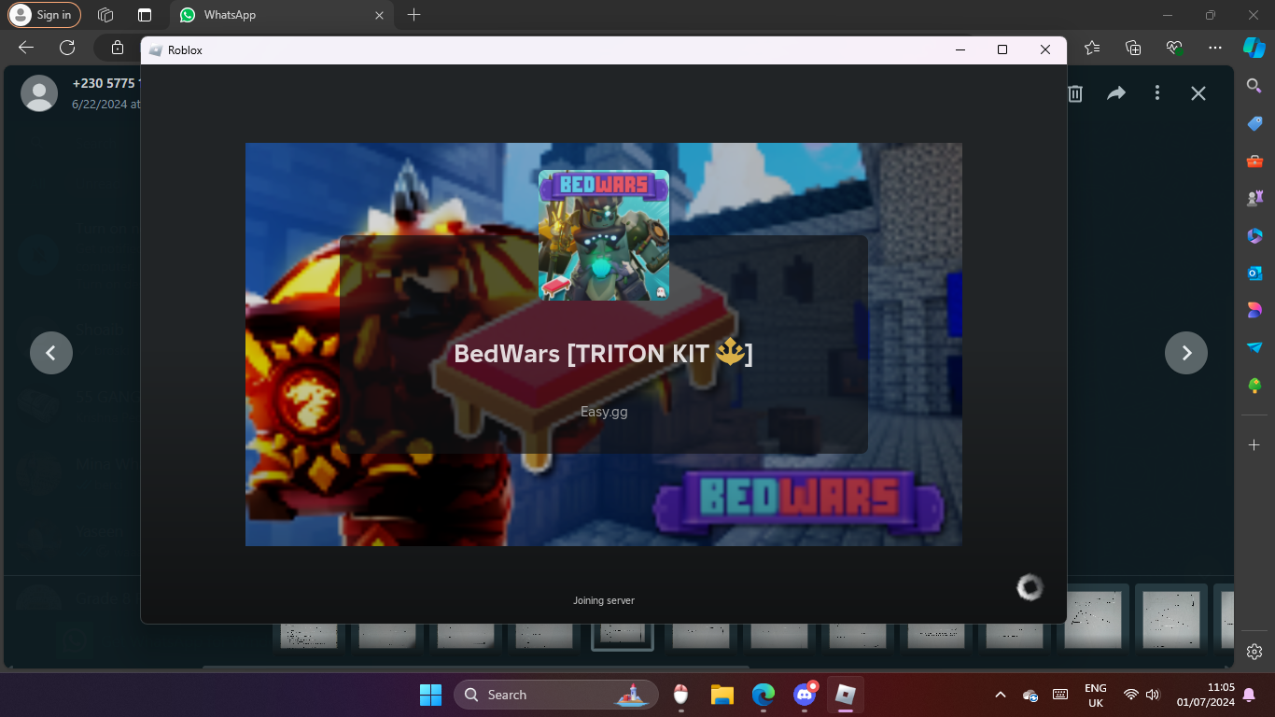The height and width of the screenshot is (717, 1275).
Task: Click the Roblox taskbar icon
Action: point(846,695)
